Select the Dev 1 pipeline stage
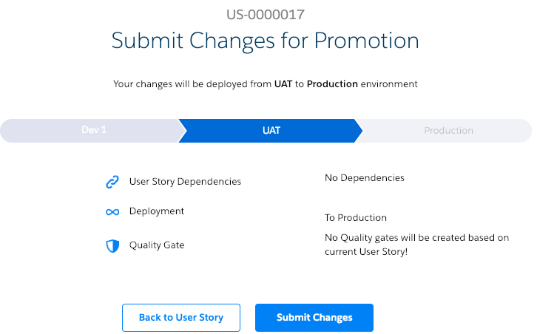 coord(93,130)
